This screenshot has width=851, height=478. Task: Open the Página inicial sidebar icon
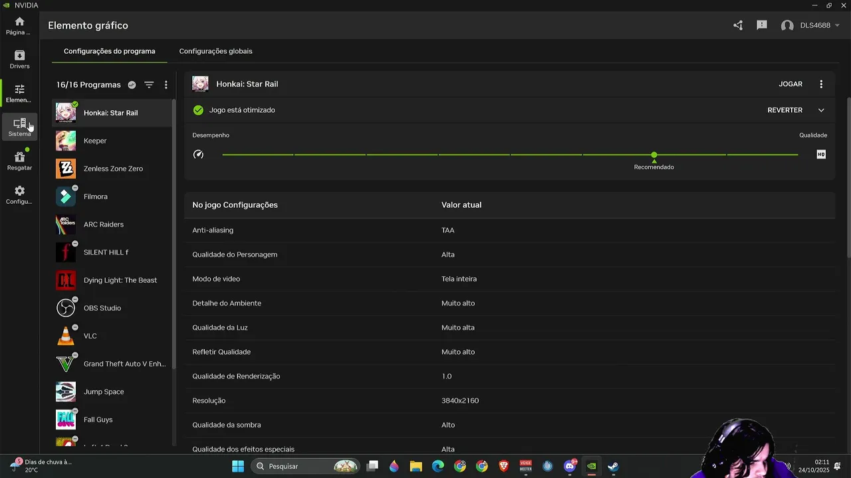pos(19,26)
